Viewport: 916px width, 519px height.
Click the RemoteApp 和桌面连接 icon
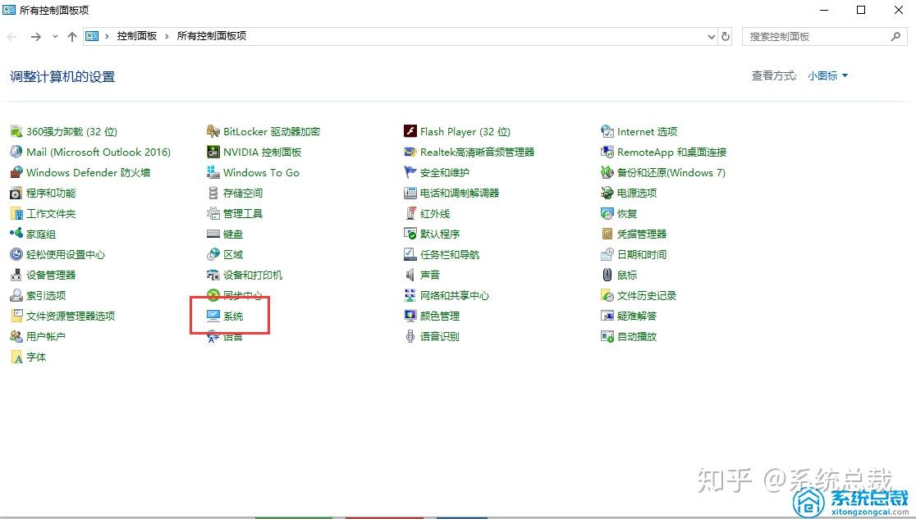point(607,152)
